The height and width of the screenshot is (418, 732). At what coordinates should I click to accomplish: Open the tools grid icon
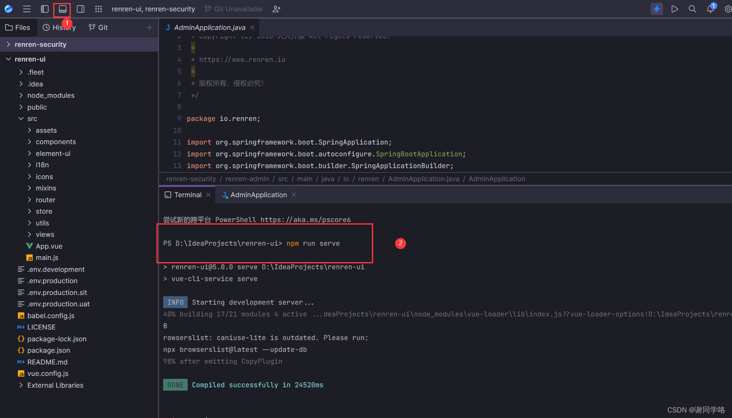click(99, 9)
